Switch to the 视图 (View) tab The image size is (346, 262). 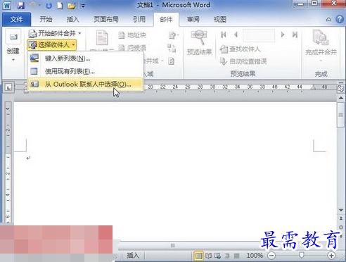click(220, 19)
